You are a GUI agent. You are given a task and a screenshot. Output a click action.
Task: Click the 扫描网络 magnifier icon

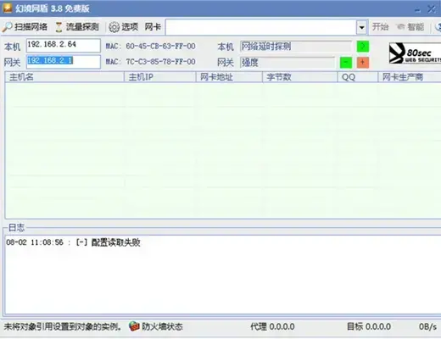pos(7,27)
